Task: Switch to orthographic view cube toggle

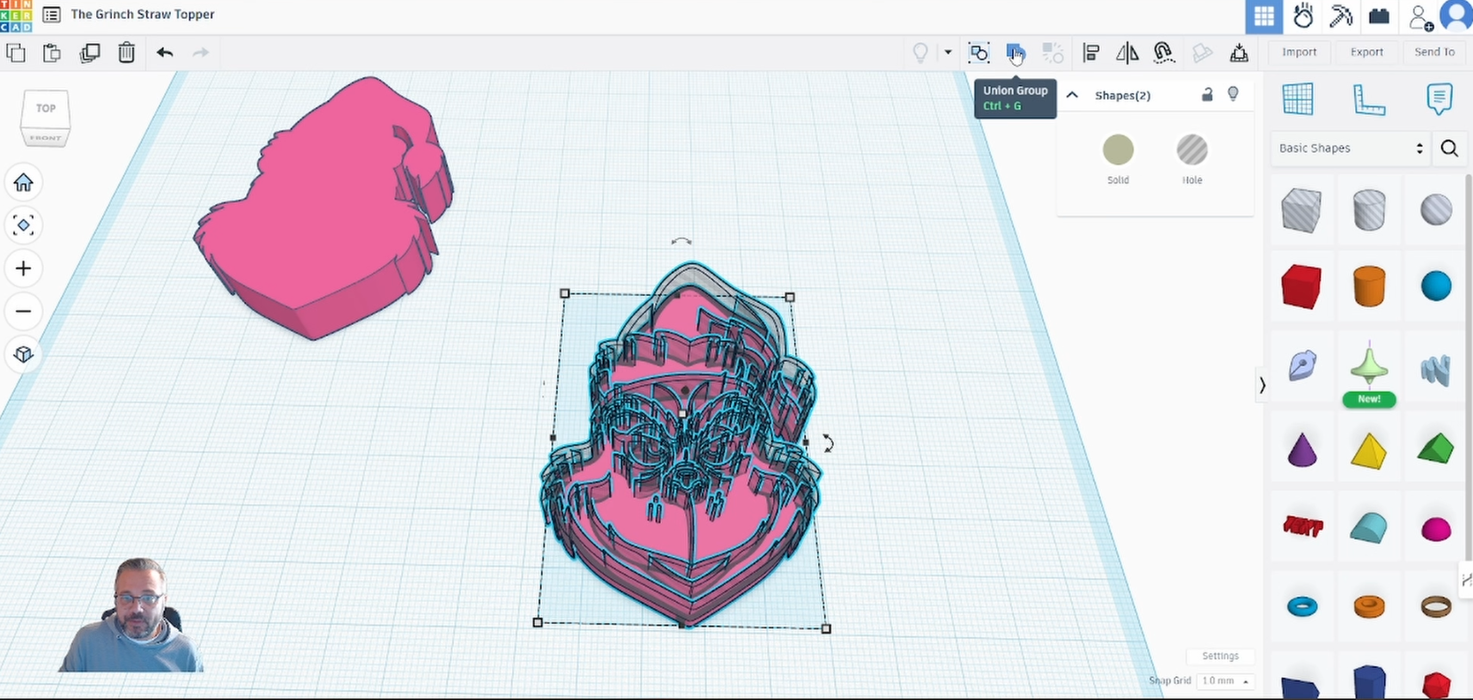Action: coord(23,354)
